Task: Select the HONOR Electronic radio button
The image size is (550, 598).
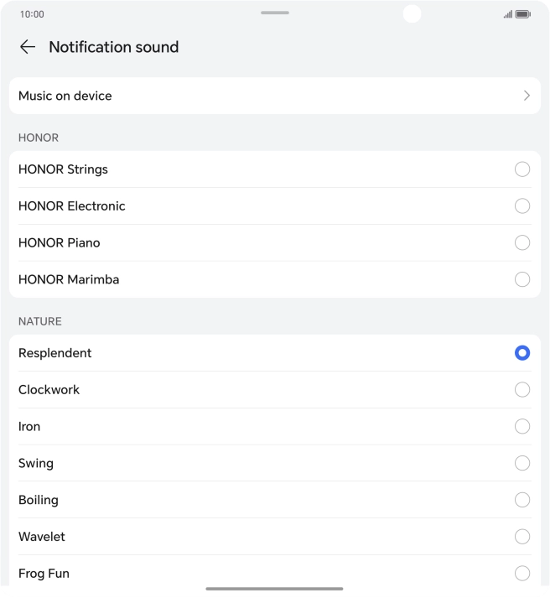Action: pyautogui.click(x=522, y=206)
